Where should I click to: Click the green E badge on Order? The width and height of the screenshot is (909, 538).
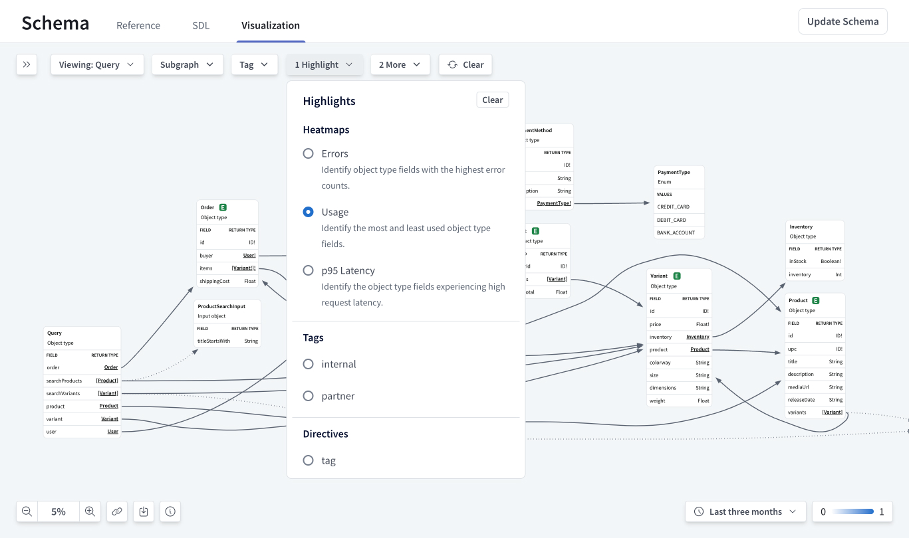pos(223,207)
